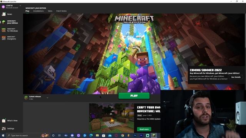Open Cortana from the taskbar
246x138 pixels.
53,135
